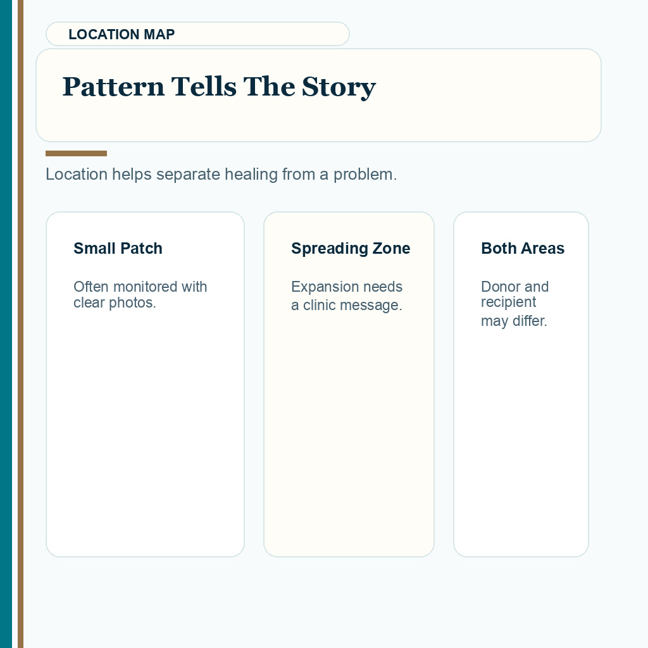This screenshot has width=648, height=648.
Task: Click the title banner card
Action: click(x=319, y=95)
